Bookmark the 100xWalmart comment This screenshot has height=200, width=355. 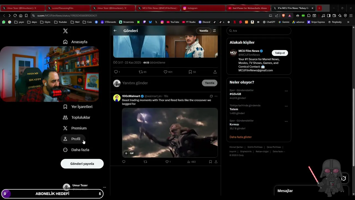click(211, 162)
